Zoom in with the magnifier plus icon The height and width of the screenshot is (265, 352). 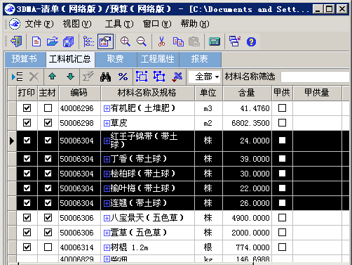[x=126, y=41]
